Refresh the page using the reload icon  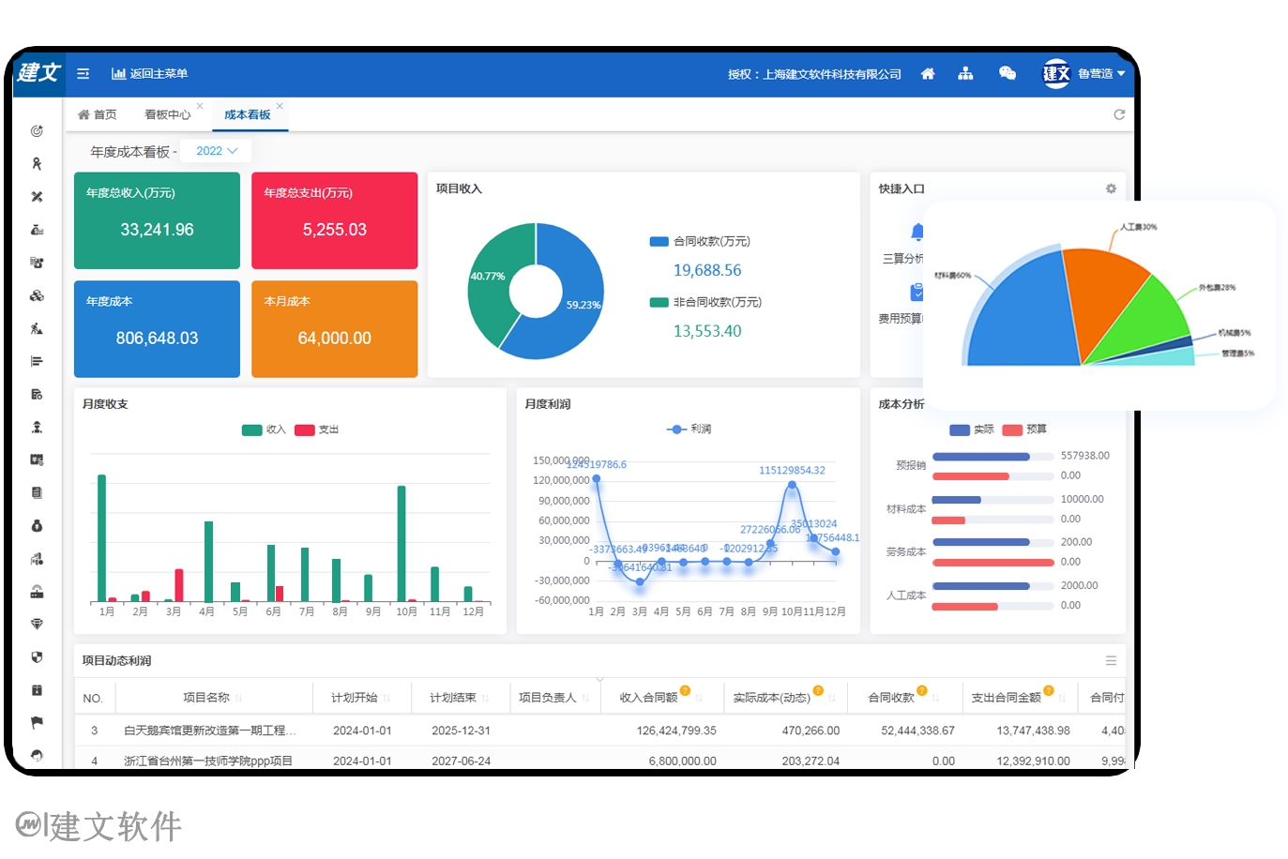pos(1119,114)
